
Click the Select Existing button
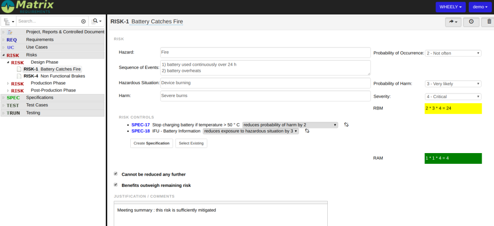coord(191,143)
